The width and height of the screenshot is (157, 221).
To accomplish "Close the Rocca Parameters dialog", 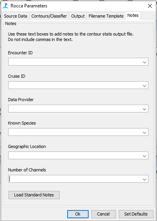I will pyautogui.click(x=150, y=6).
